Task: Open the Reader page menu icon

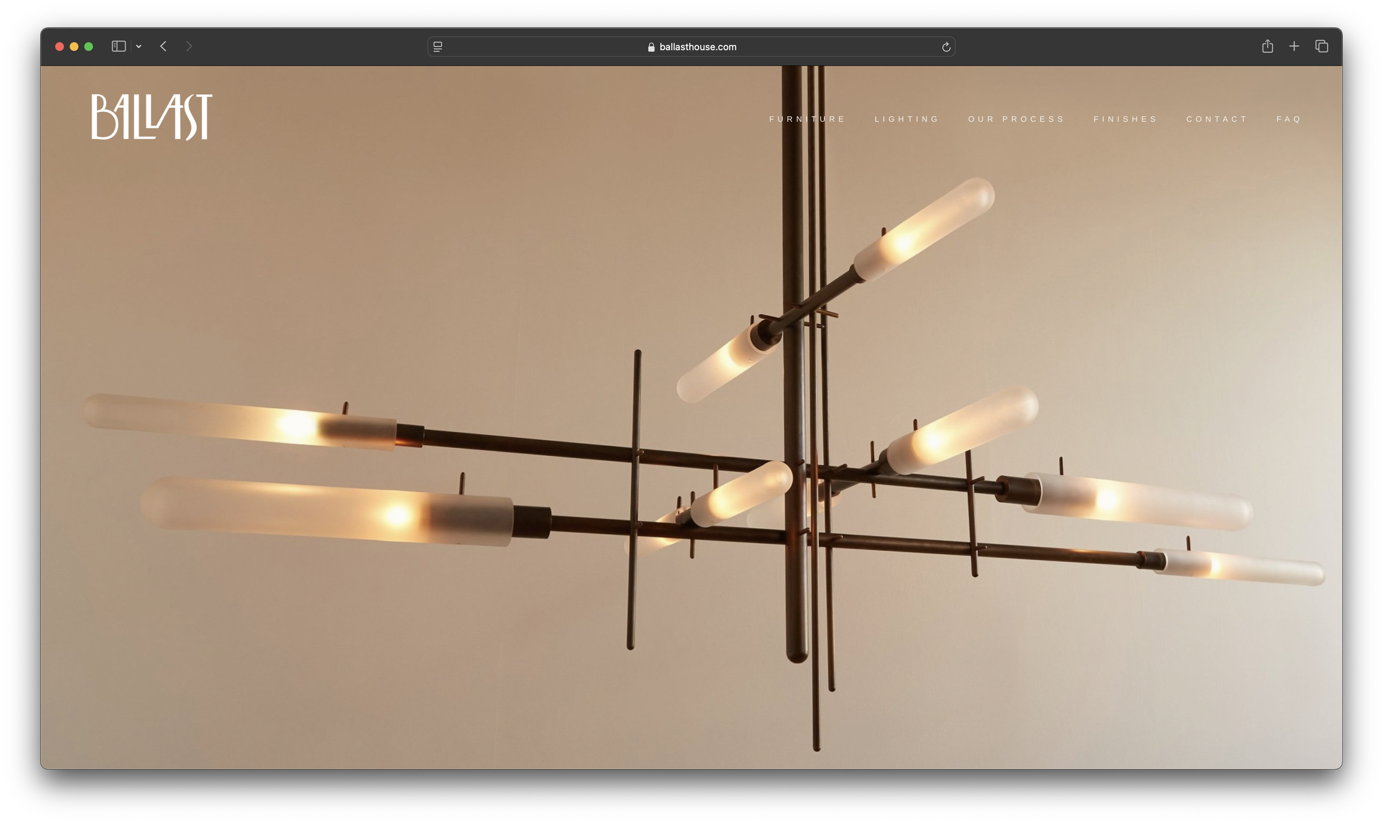Action: (438, 47)
